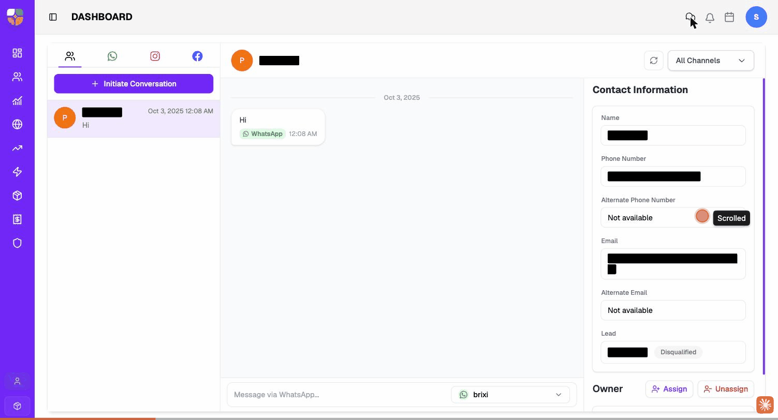778x420 pixels.
Task: Click the Oct 3, 2025 date separator
Action: [x=402, y=97]
